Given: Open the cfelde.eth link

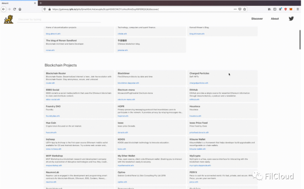Looking at the screenshot, I should point(122,34).
